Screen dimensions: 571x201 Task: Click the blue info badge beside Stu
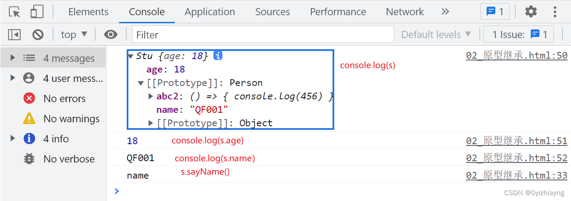(x=218, y=56)
